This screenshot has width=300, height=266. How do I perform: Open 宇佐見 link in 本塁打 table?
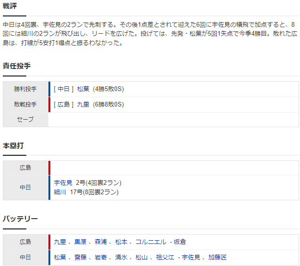point(63,182)
